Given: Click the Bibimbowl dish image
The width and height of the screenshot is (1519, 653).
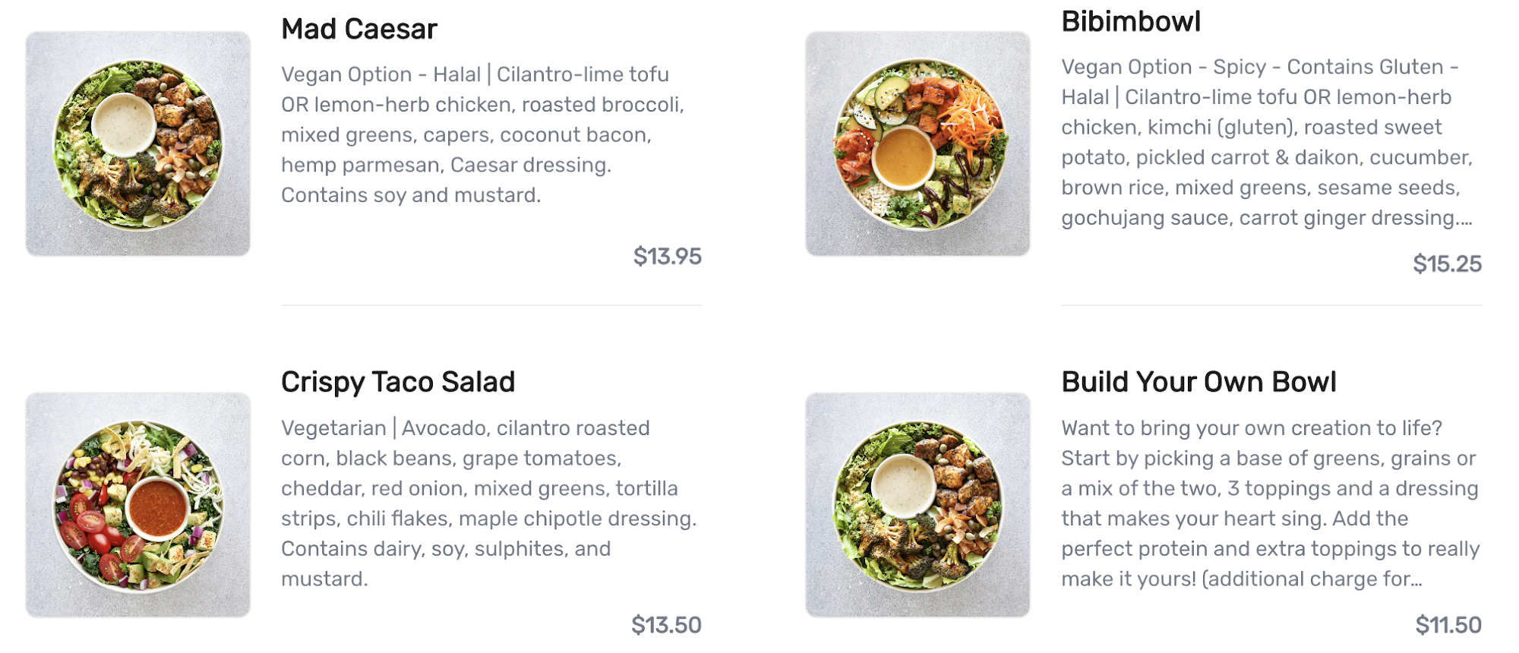Looking at the screenshot, I should click(917, 144).
